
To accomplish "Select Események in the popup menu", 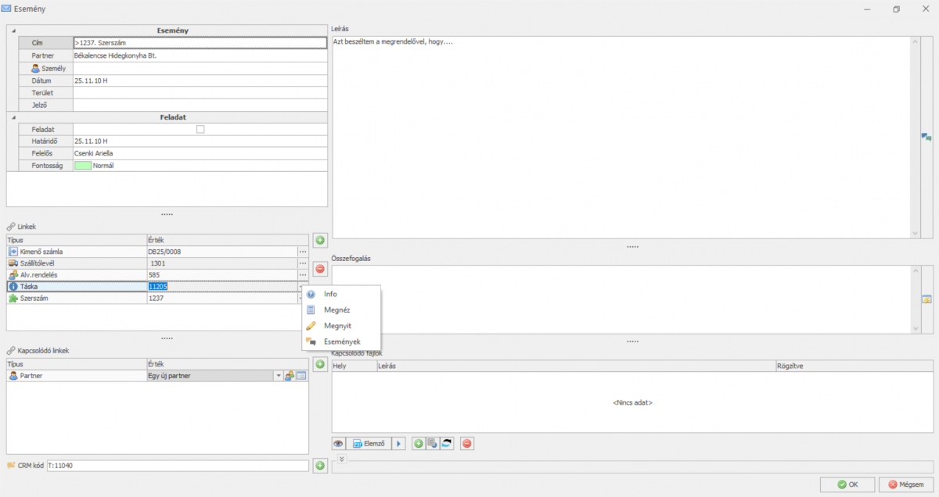I will (x=341, y=341).
